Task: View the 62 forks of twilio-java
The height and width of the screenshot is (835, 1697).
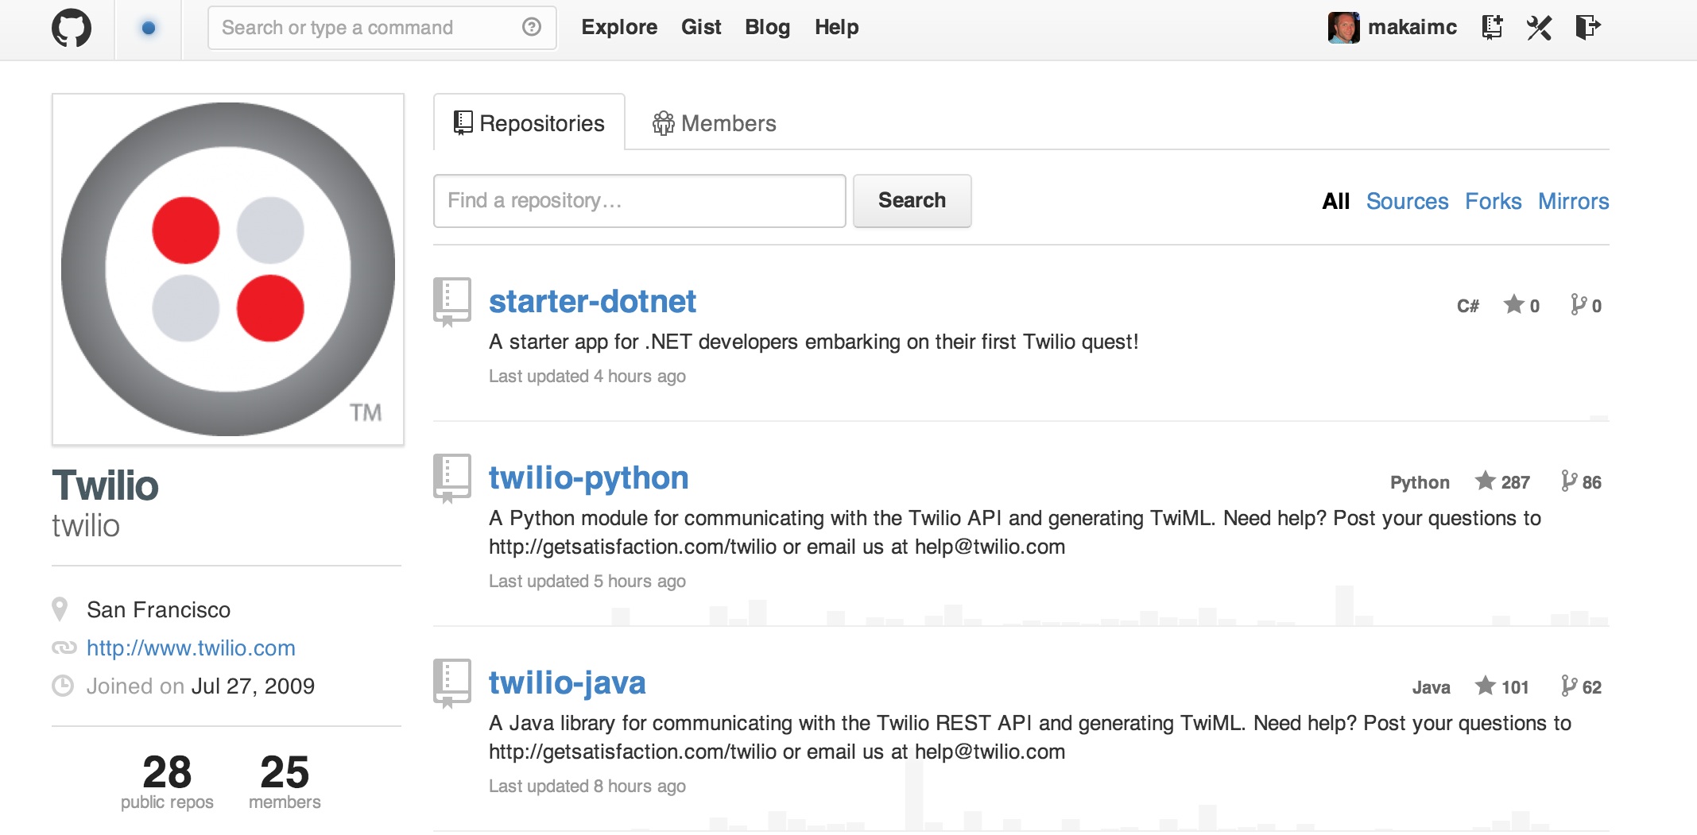Action: coord(1581,686)
